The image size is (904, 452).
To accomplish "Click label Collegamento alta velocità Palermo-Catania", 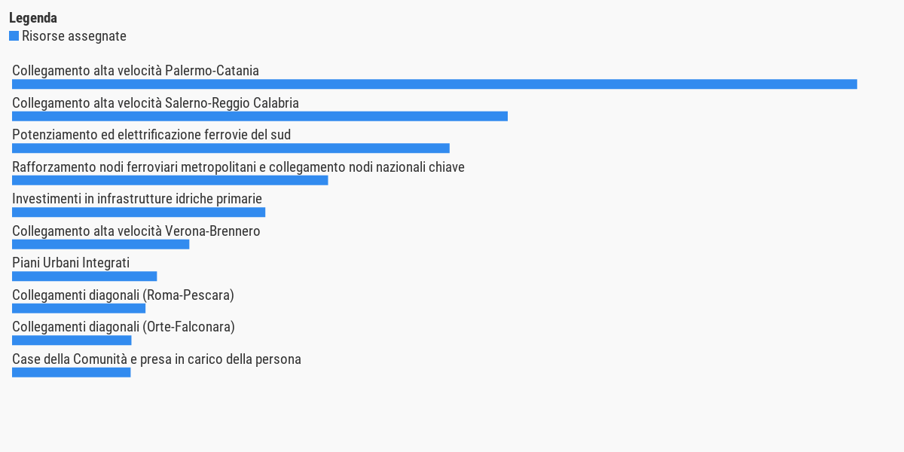I will tap(136, 71).
